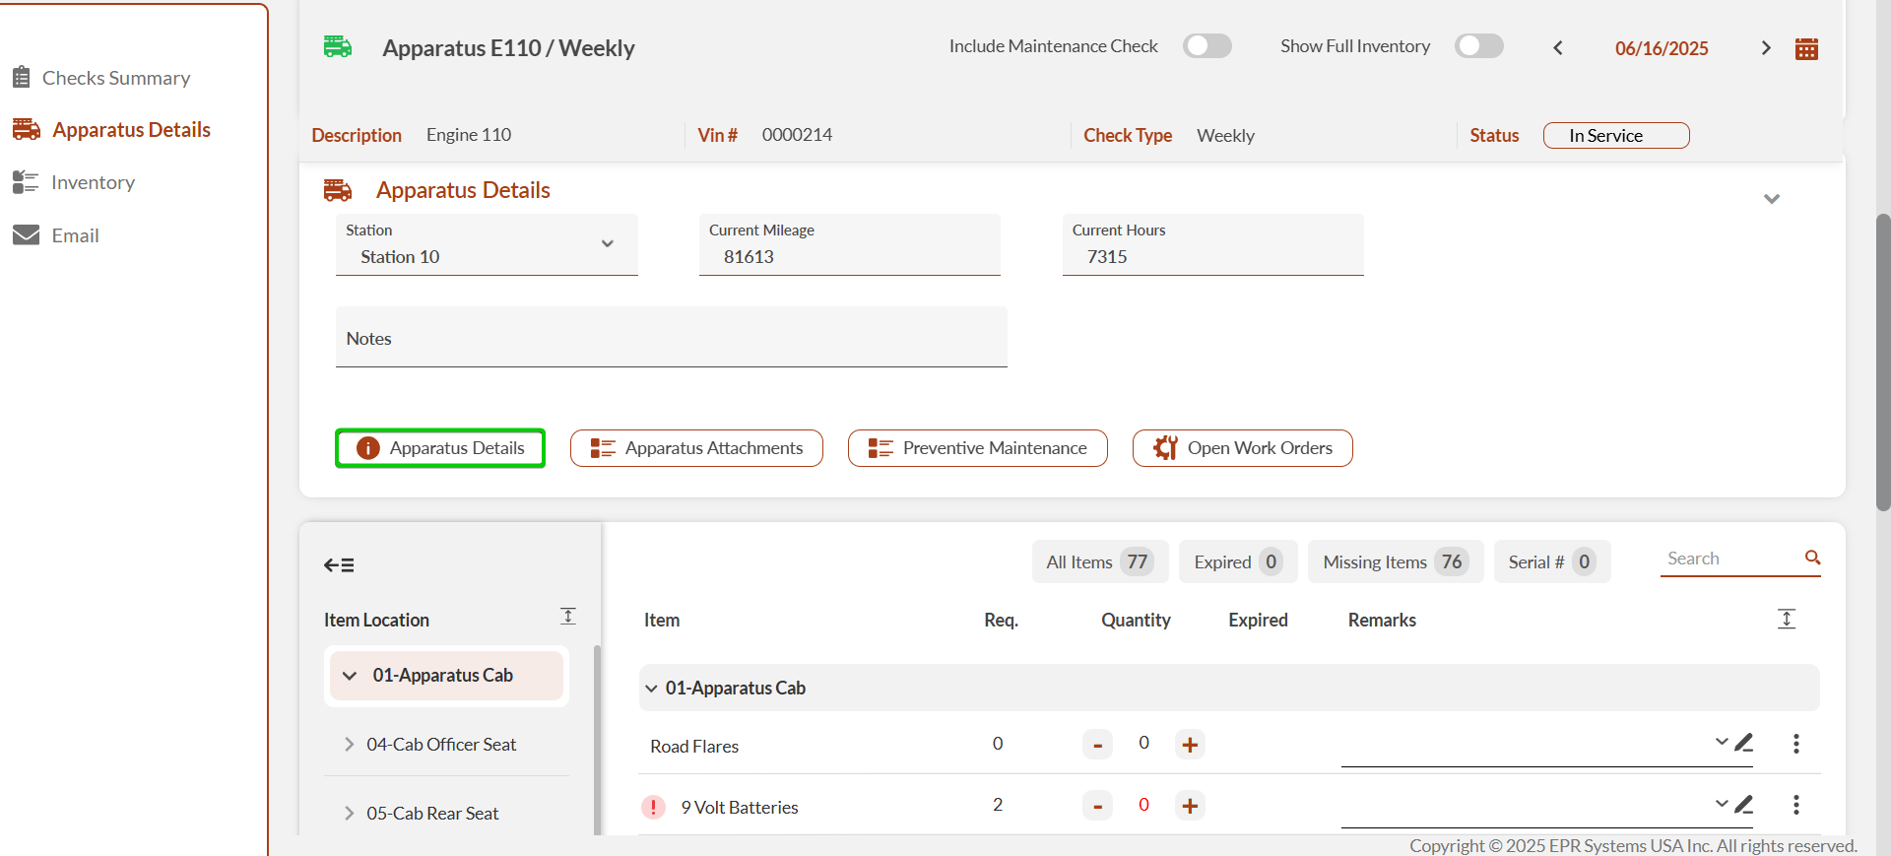Click the search magnifier icon
This screenshot has width=1891, height=856.
pos(1812,558)
